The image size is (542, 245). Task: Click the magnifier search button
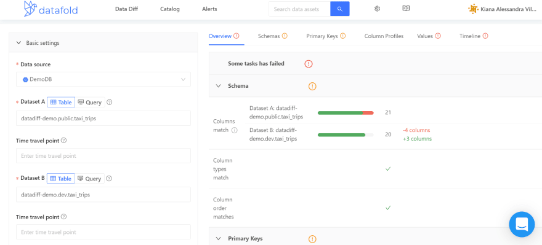point(340,9)
